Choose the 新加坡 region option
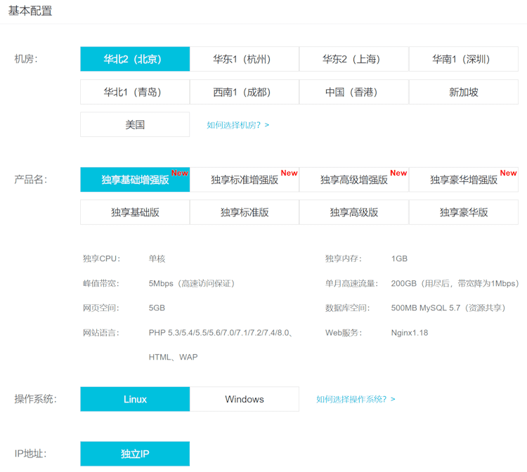The image size is (527, 472). (x=464, y=92)
